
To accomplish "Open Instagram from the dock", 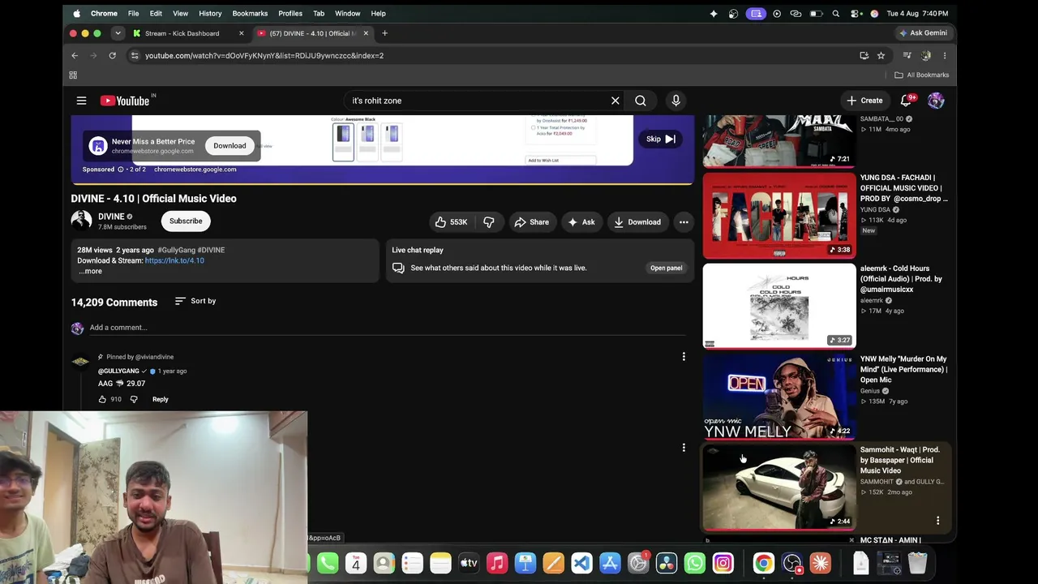I will (723, 563).
